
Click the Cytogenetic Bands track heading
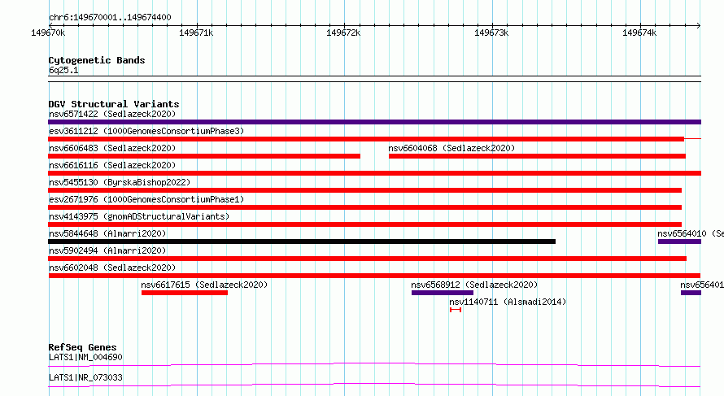[x=97, y=60]
